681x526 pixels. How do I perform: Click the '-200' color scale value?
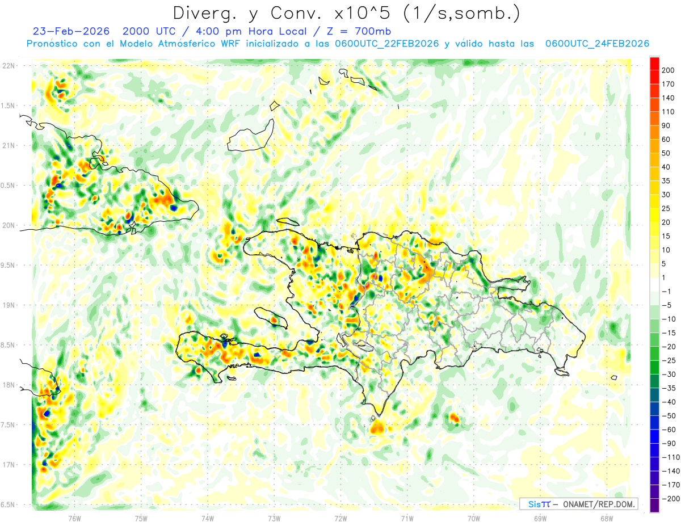tap(670, 499)
